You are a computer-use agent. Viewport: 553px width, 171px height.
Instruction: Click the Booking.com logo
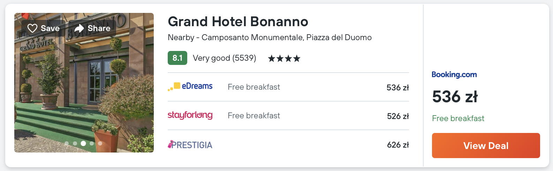coord(454,74)
